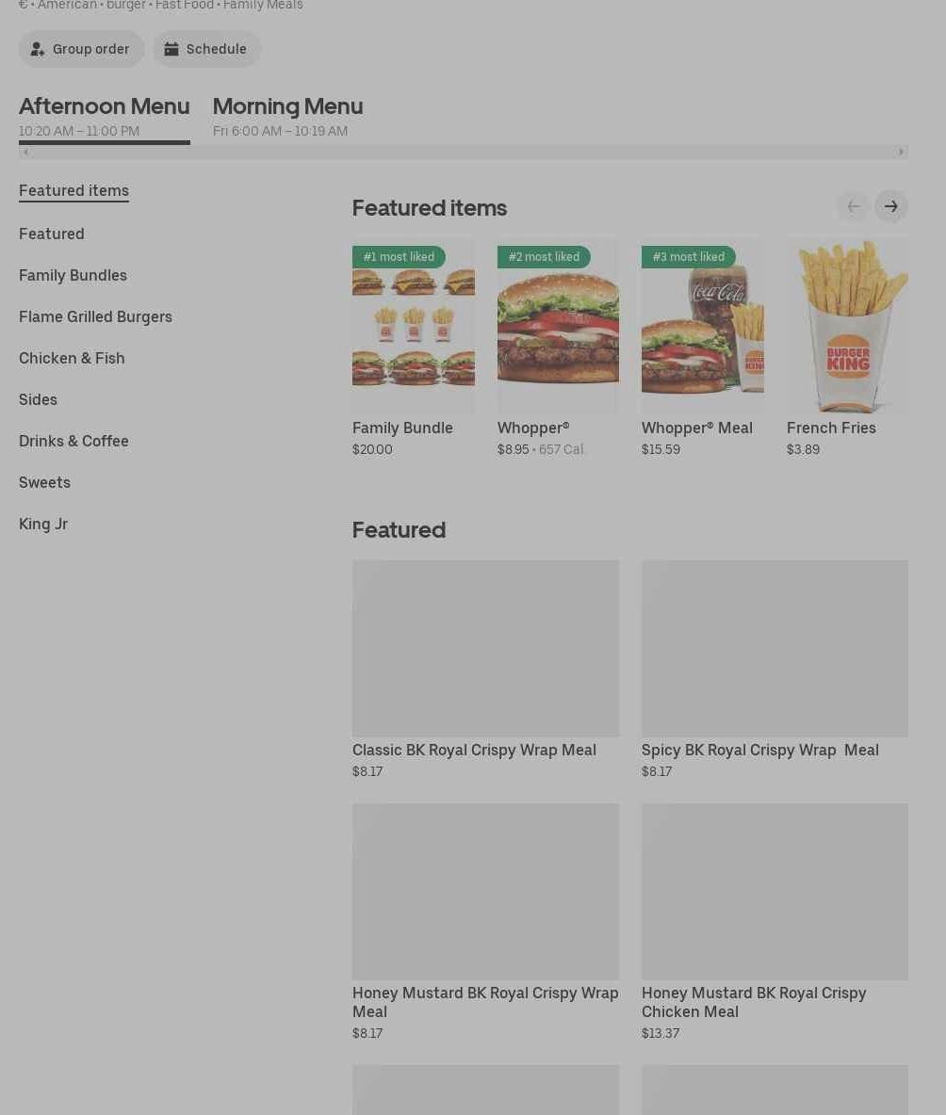946x1115 pixels.
Task: Click the Schedule calendar icon
Action: coord(171,49)
